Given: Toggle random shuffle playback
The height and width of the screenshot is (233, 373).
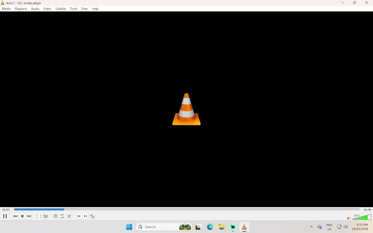Looking at the screenshot, I should coord(69,216).
